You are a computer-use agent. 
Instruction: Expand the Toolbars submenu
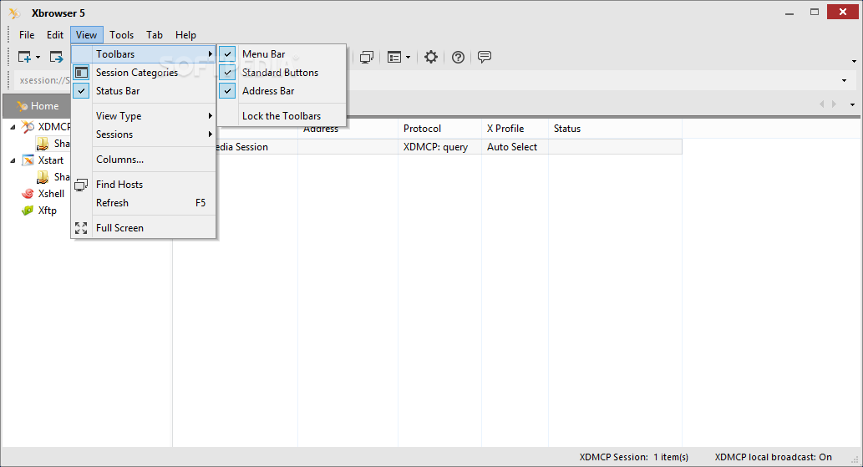(143, 54)
